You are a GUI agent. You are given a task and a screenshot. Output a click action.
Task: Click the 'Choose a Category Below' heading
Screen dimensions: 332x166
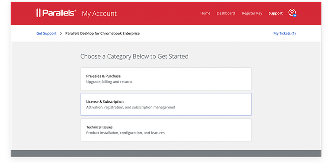pos(134,57)
